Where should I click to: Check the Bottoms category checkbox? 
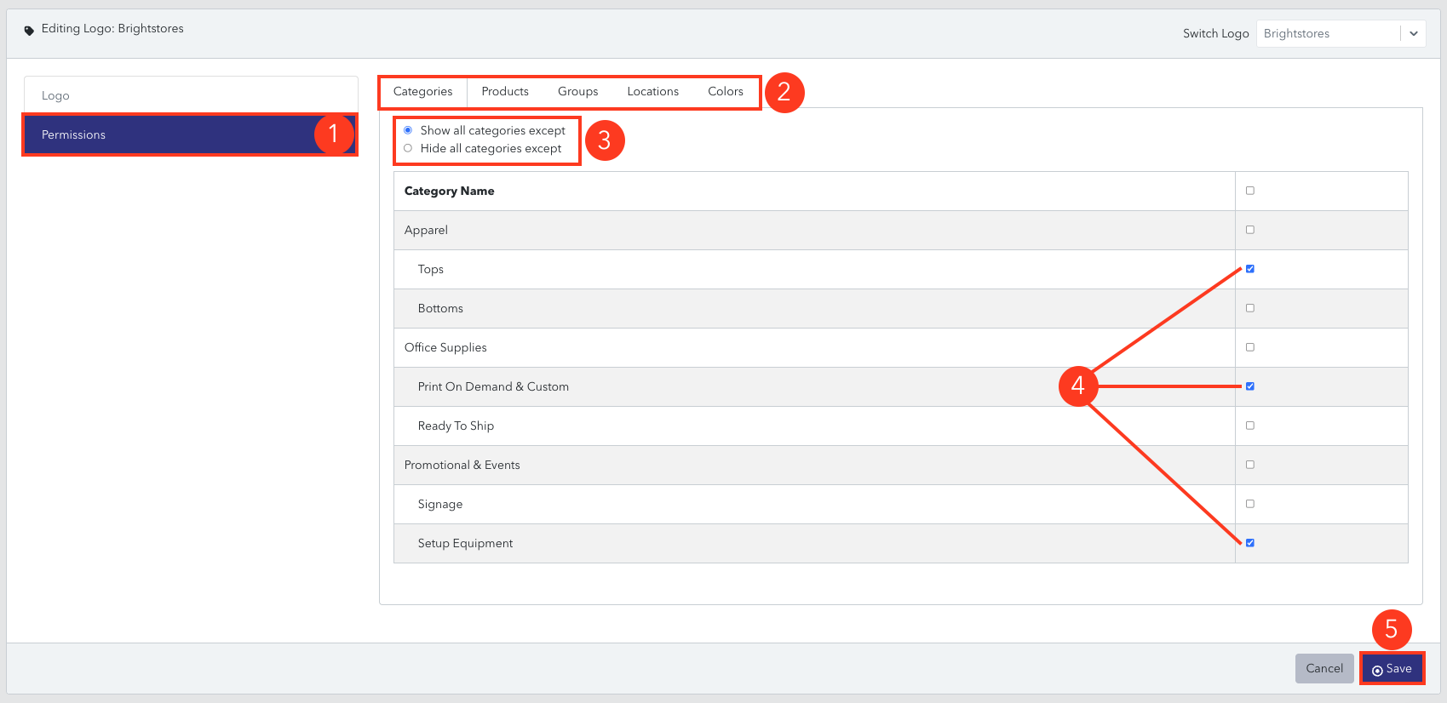1250,308
